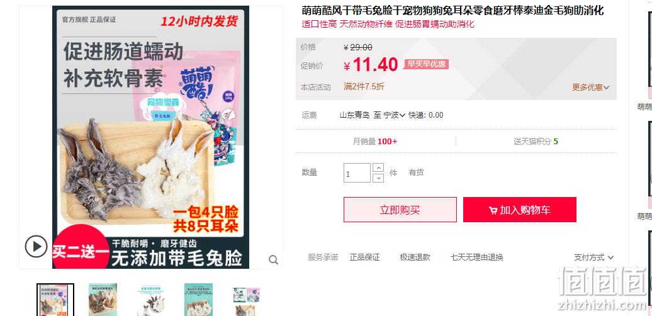Viewport: 652px width, 316px height.
Task: Click the quantity input field
Action: 357,172
